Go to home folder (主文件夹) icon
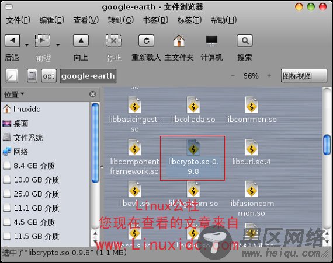 179,40
